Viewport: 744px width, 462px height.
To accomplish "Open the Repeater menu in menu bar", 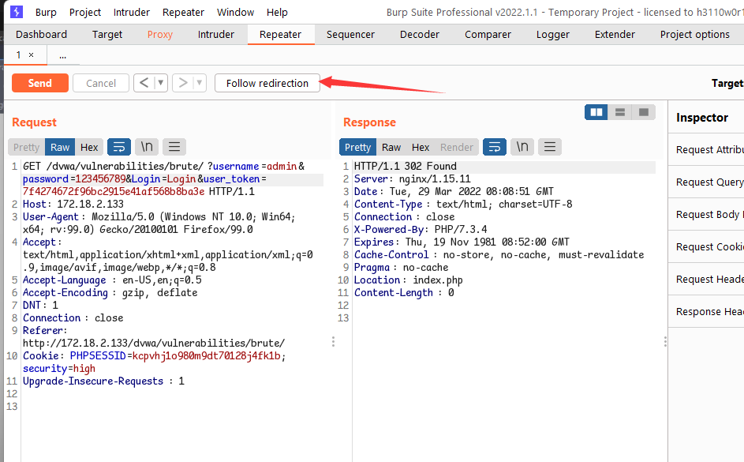I will pos(183,13).
